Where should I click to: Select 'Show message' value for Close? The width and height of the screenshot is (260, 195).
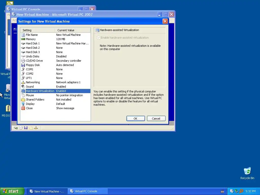point(65,108)
